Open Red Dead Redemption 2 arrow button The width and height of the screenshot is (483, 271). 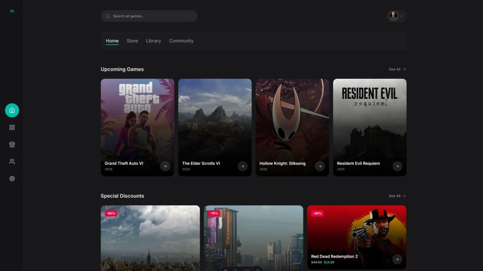[x=397, y=259]
